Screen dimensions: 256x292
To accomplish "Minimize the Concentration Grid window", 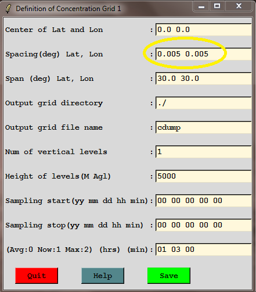I will (x=201, y=6).
